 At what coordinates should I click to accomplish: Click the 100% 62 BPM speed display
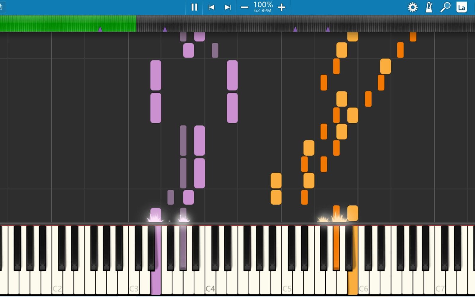tap(263, 7)
